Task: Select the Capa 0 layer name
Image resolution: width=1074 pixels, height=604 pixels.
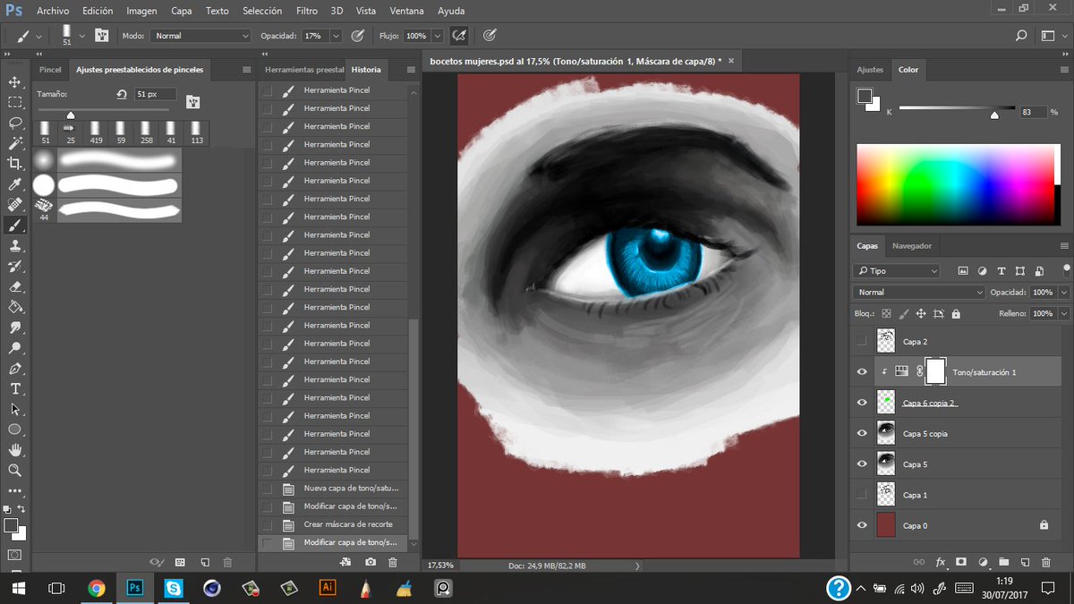Action: (x=915, y=526)
